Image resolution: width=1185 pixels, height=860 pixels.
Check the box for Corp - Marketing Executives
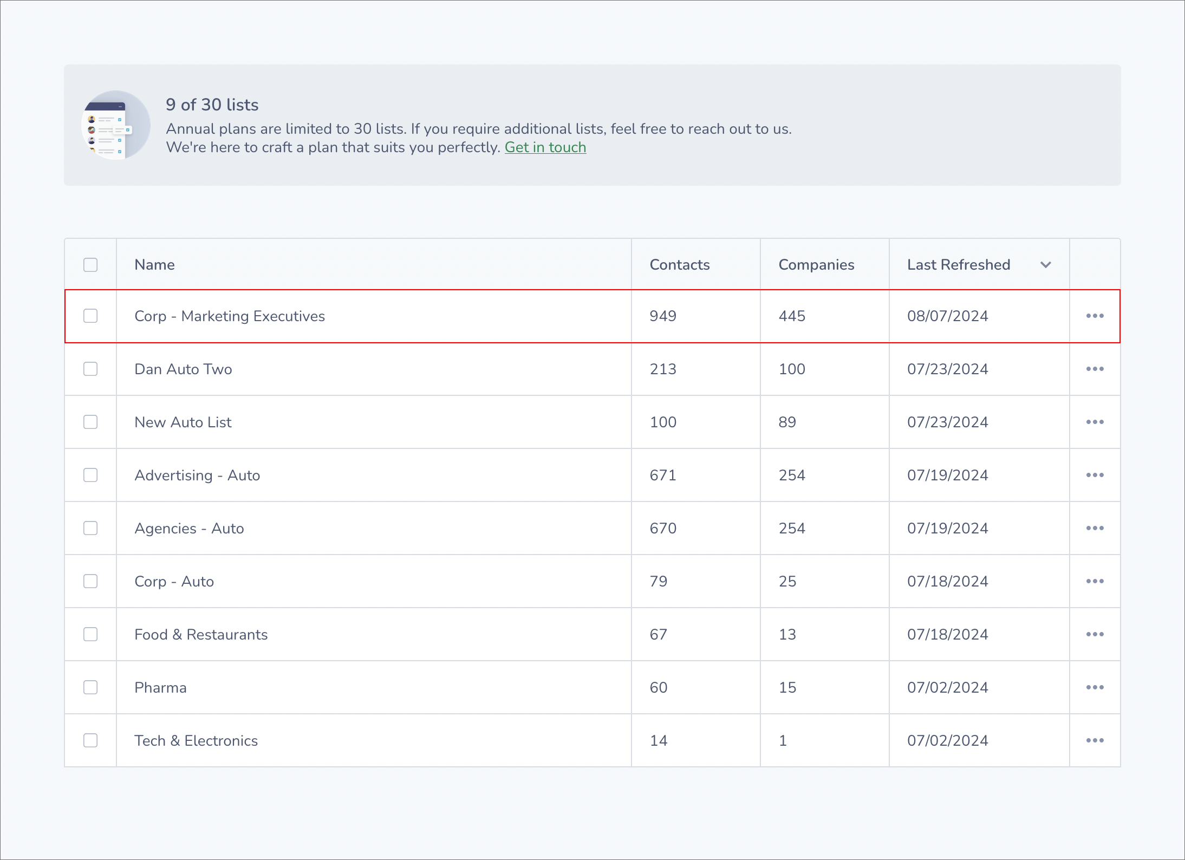(90, 316)
